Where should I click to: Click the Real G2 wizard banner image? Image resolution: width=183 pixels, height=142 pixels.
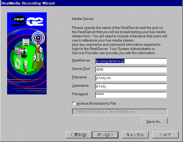(x=27, y=53)
